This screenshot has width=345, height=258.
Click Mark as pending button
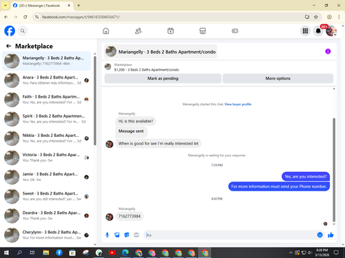click(x=163, y=78)
